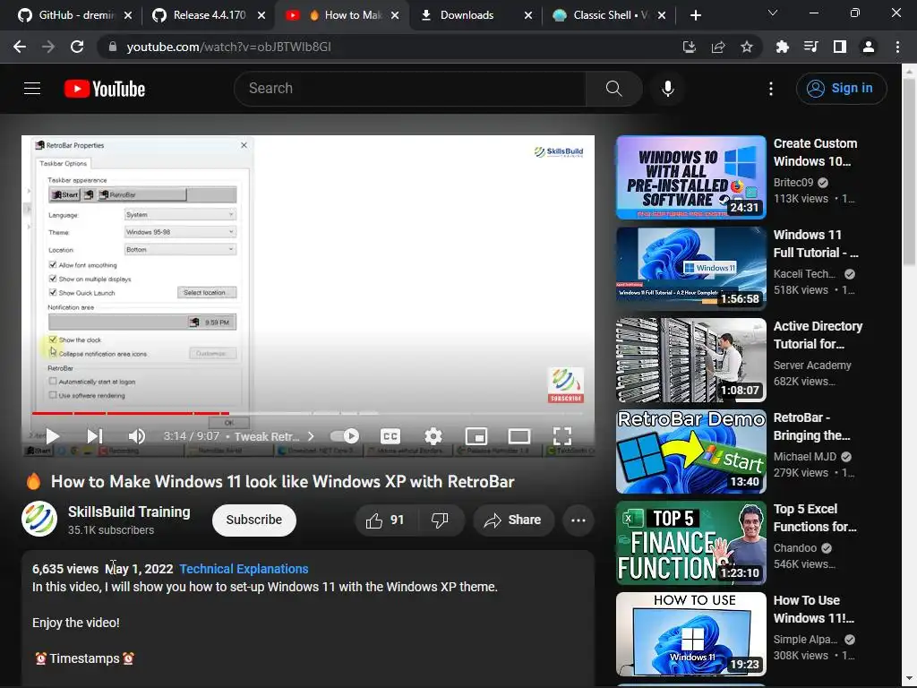This screenshot has width=917, height=688.
Task: Skip to next video
Action: point(95,436)
